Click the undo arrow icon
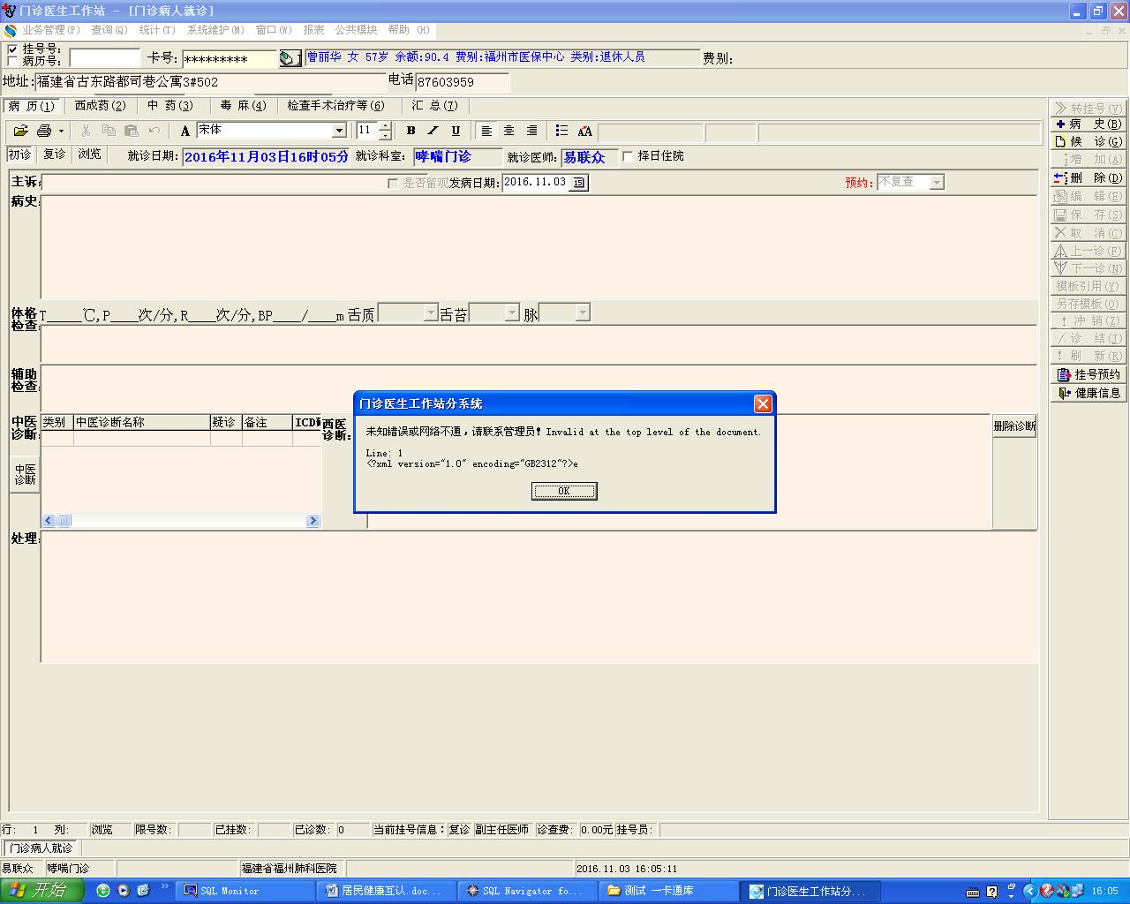The image size is (1130, 904). [154, 131]
